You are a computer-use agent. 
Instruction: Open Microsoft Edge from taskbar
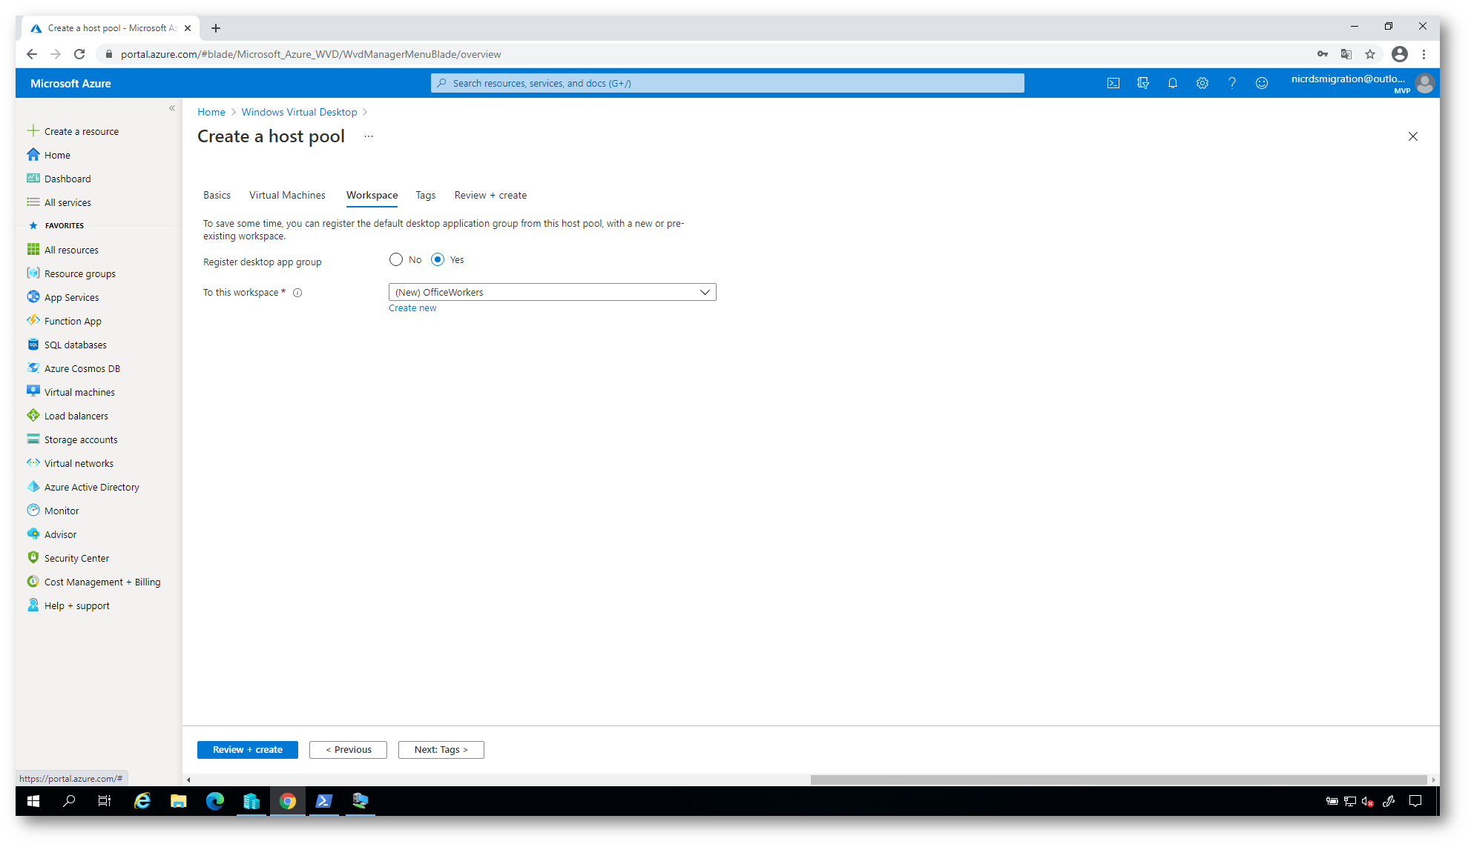[x=214, y=801]
